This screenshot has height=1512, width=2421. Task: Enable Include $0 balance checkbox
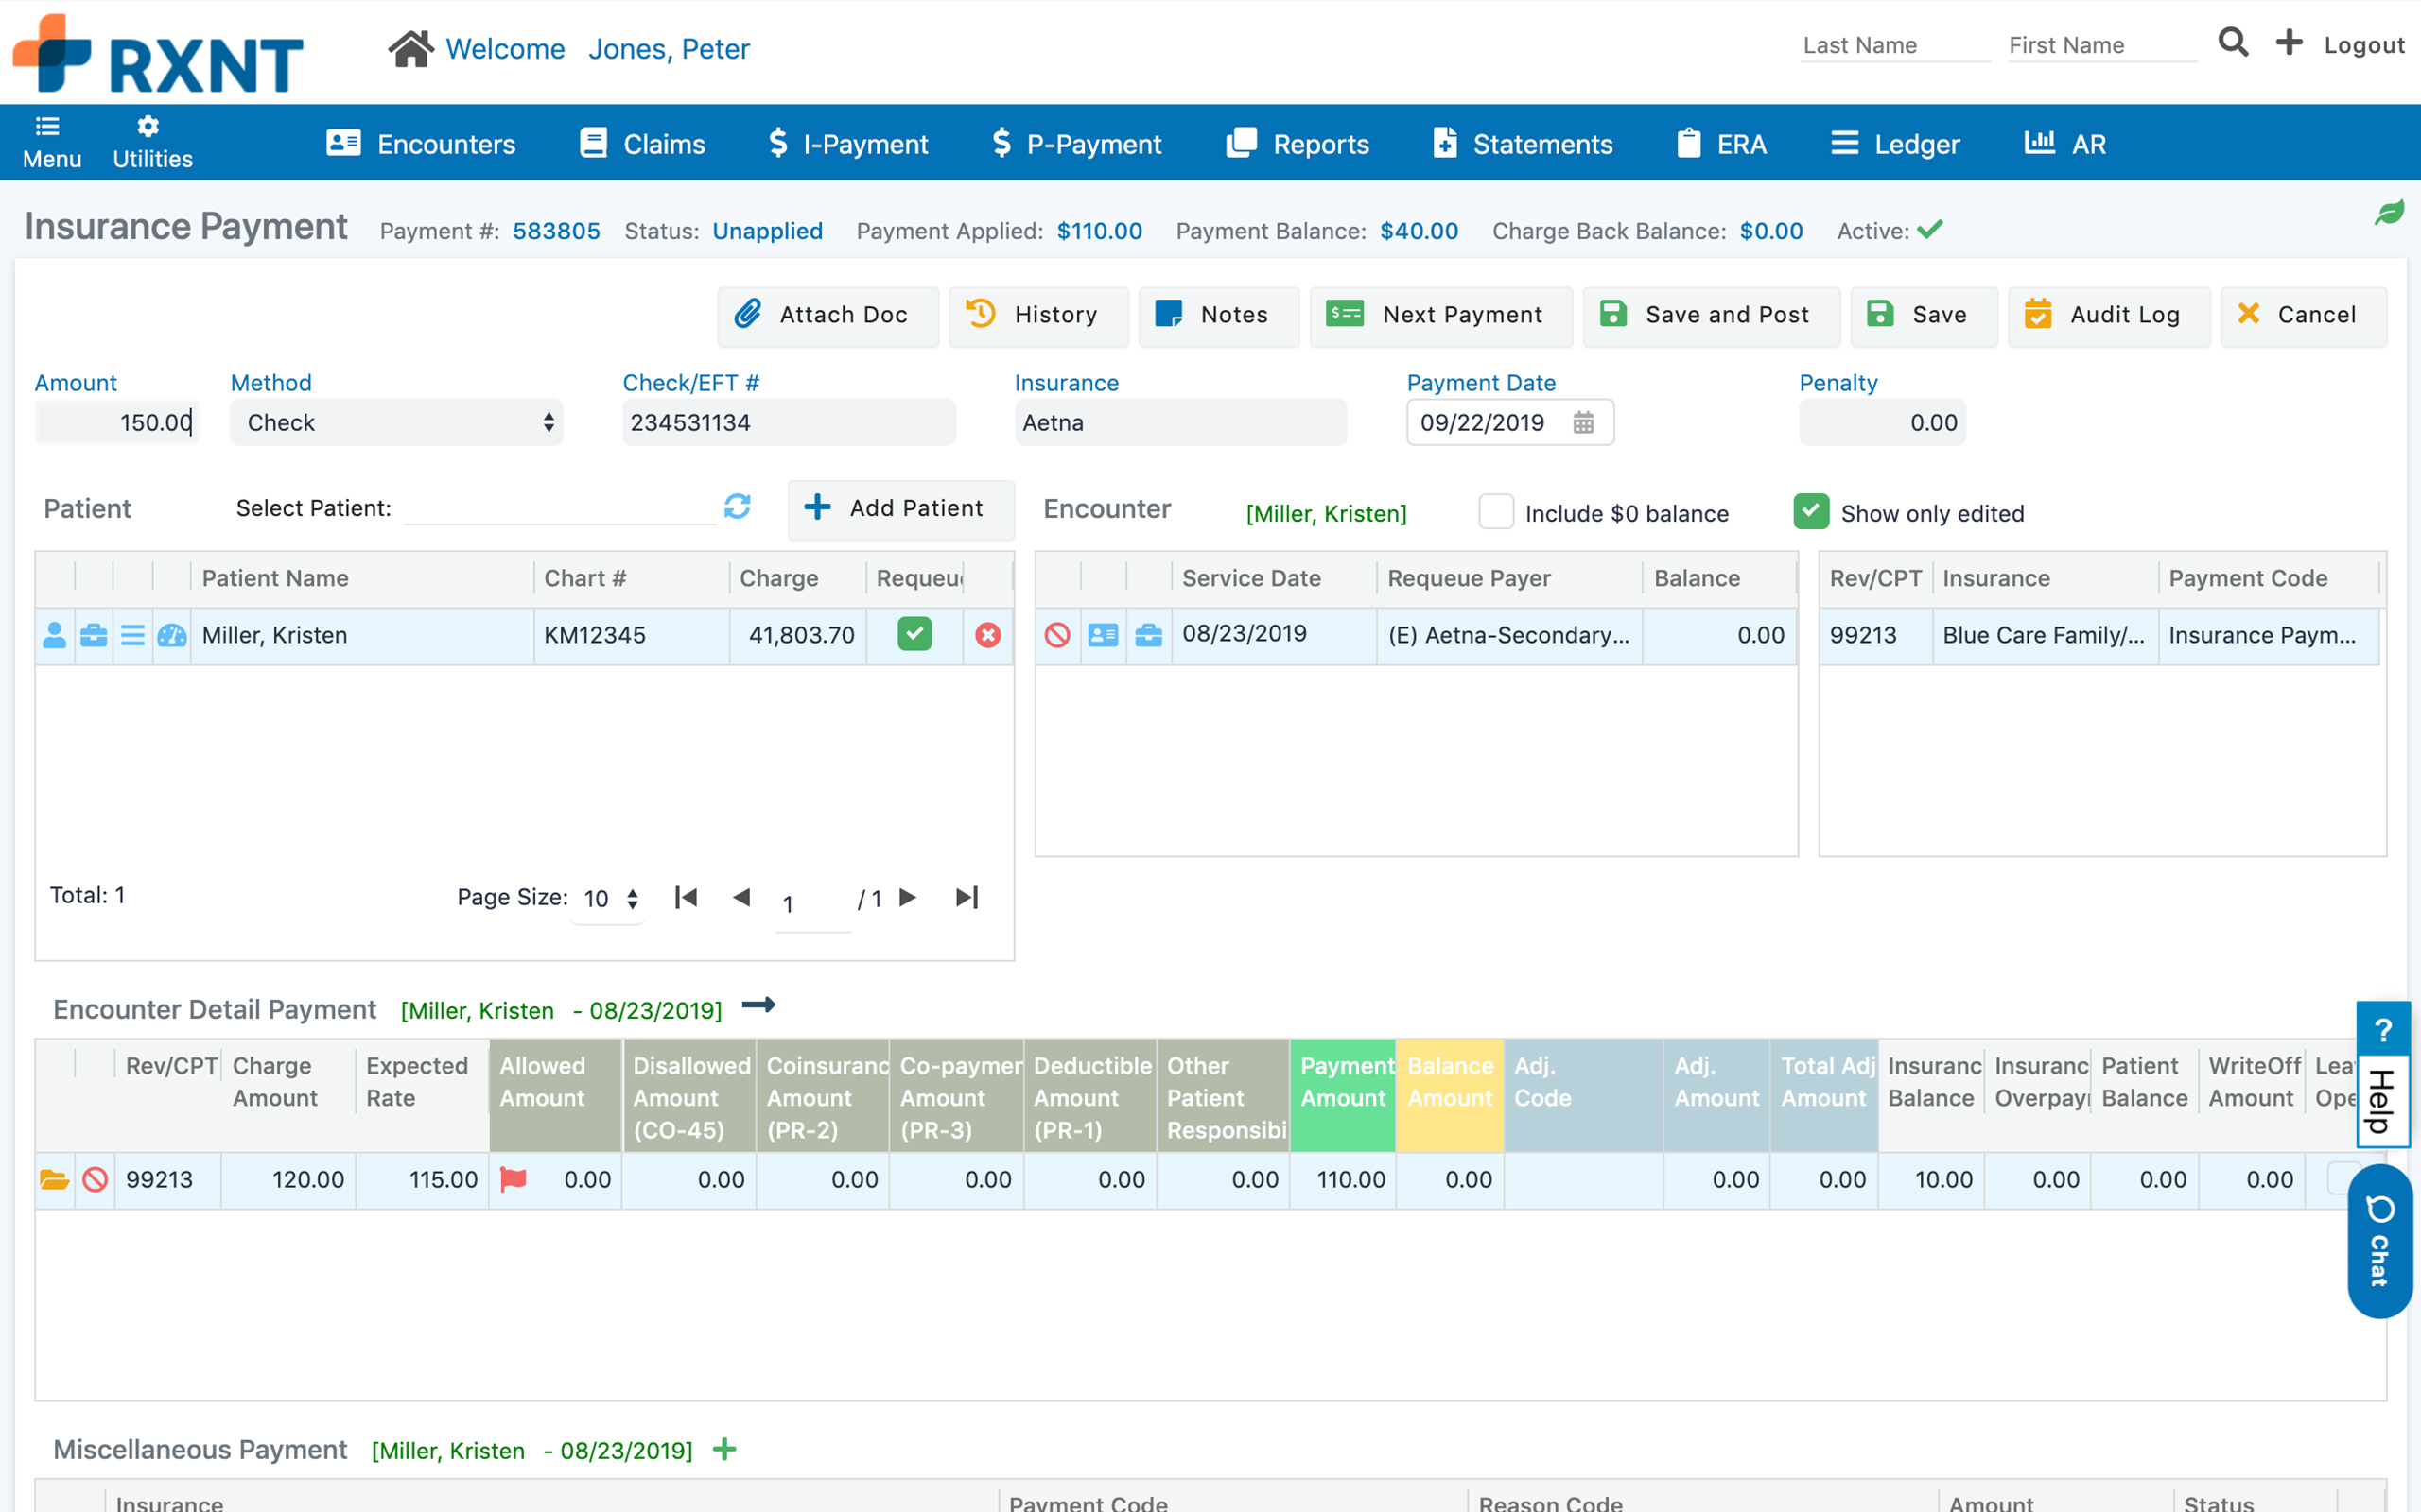tap(1495, 512)
